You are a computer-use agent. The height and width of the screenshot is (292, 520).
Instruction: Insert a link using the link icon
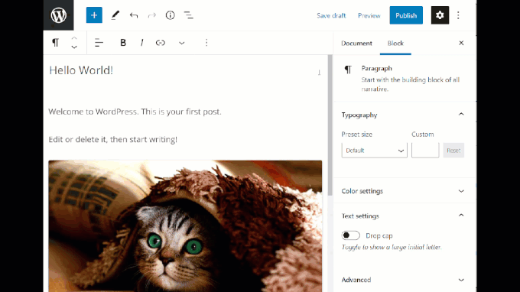161,43
